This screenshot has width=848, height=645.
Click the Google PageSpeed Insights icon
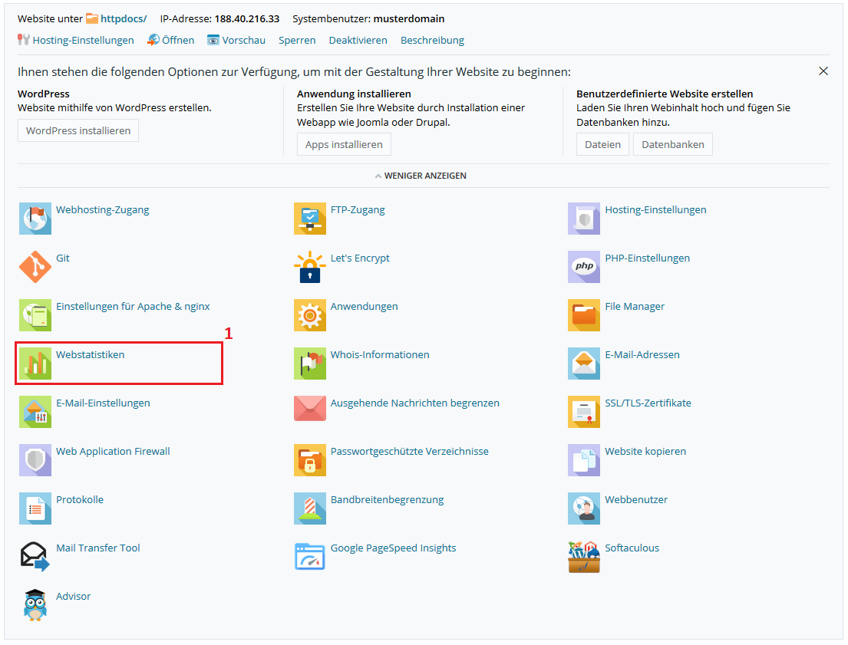point(310,557)
